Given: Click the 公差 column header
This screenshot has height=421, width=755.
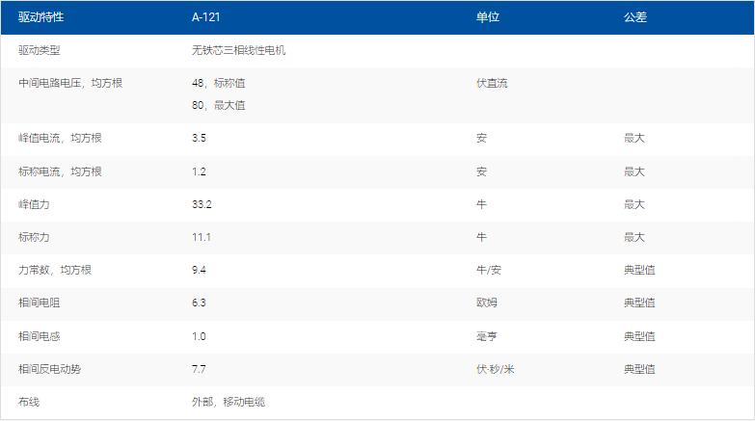Looking at the screenshot, I should (x=635, y=17).
